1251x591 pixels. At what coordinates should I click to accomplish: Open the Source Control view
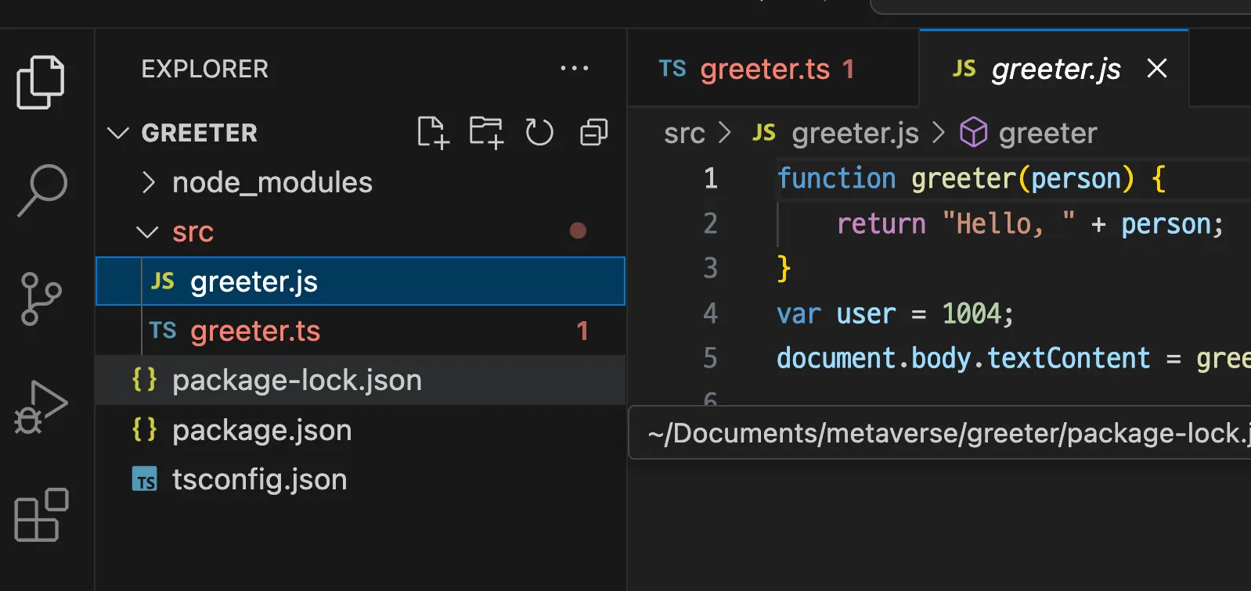[41, 299]
